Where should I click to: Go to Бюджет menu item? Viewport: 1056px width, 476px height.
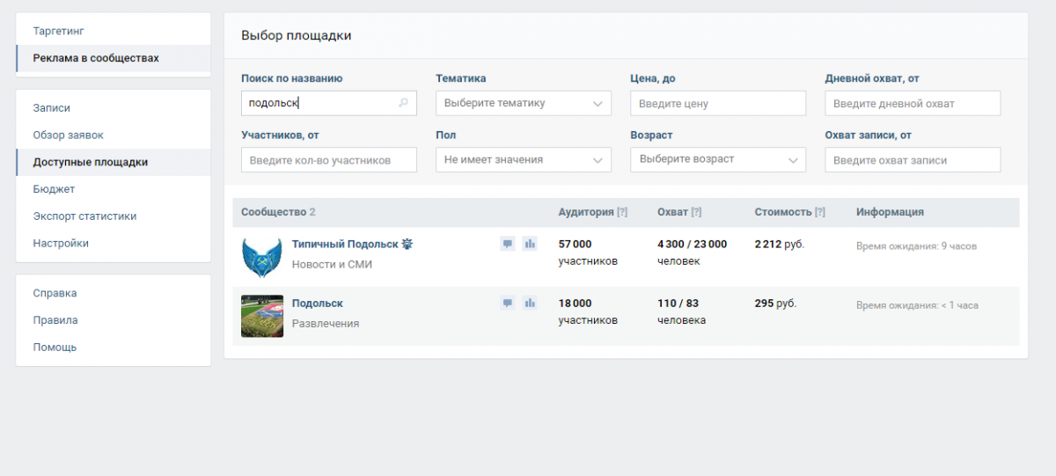click(x=54, y=189)
